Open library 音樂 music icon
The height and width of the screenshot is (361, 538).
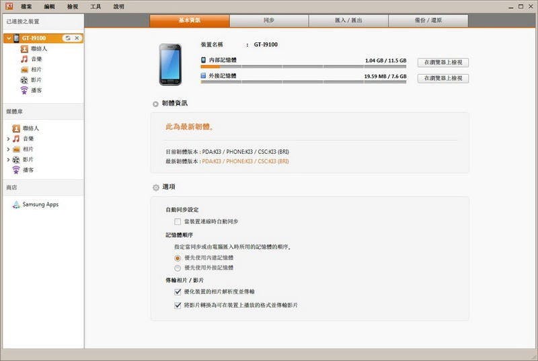coord(16,139)
